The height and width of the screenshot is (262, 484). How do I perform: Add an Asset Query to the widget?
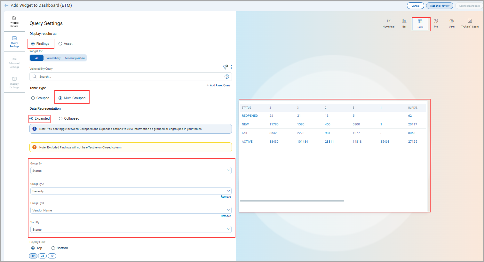pyautogui.click(x=218, y=85)
